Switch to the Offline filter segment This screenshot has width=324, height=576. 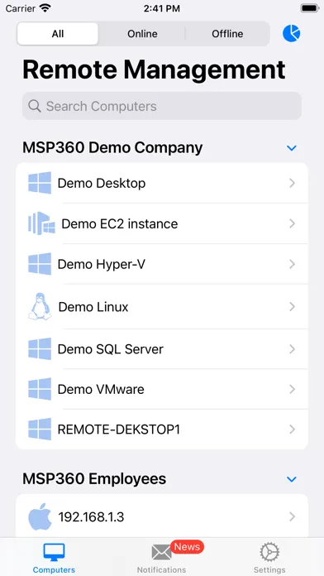click(x=227, y=34)
